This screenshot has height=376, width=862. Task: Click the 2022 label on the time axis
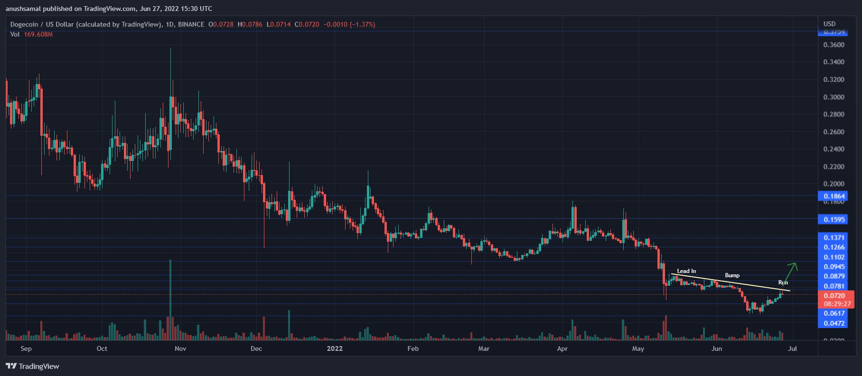coord(335,348)
